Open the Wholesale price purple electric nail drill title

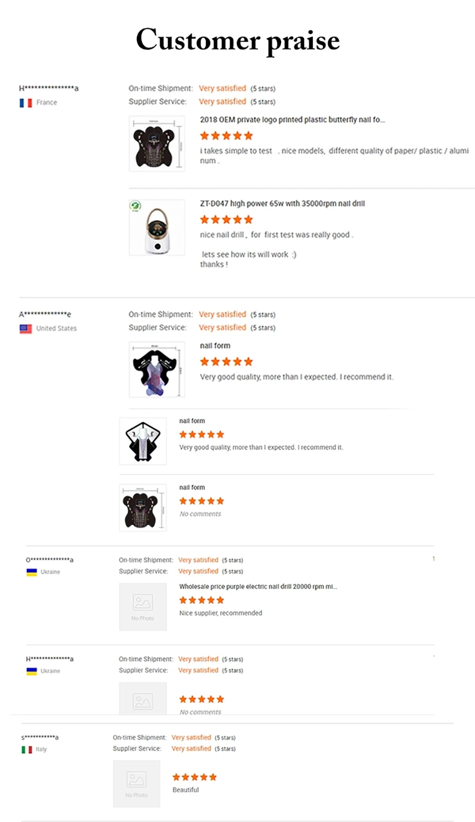[x=258, y=586]
